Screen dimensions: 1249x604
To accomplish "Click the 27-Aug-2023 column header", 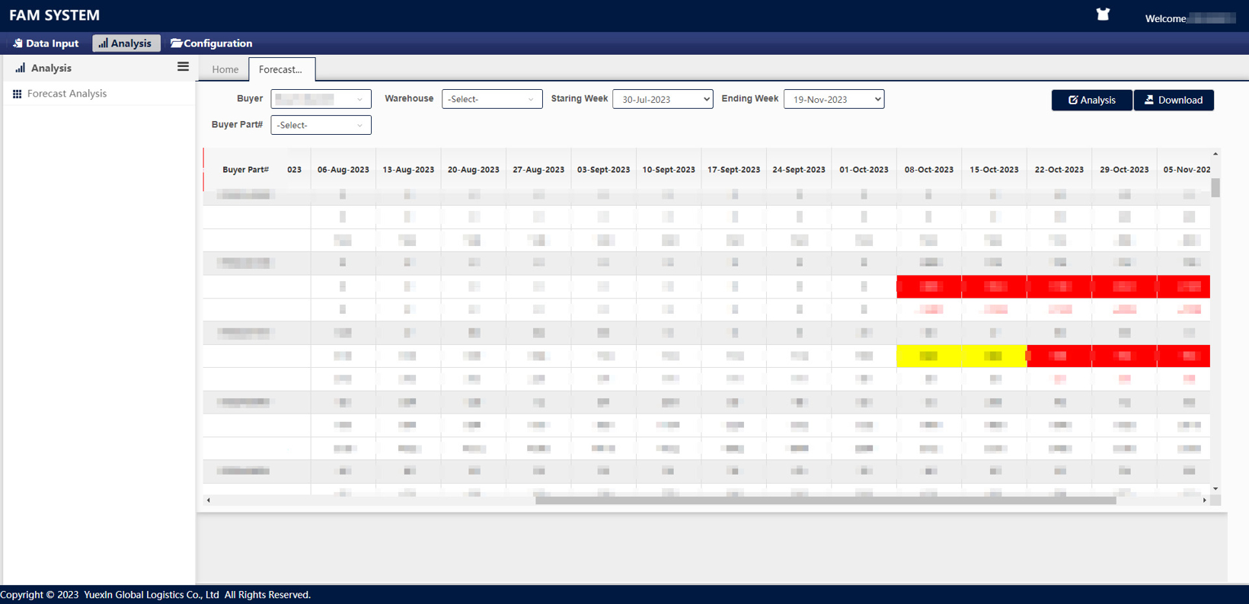I will pos(538,170).
